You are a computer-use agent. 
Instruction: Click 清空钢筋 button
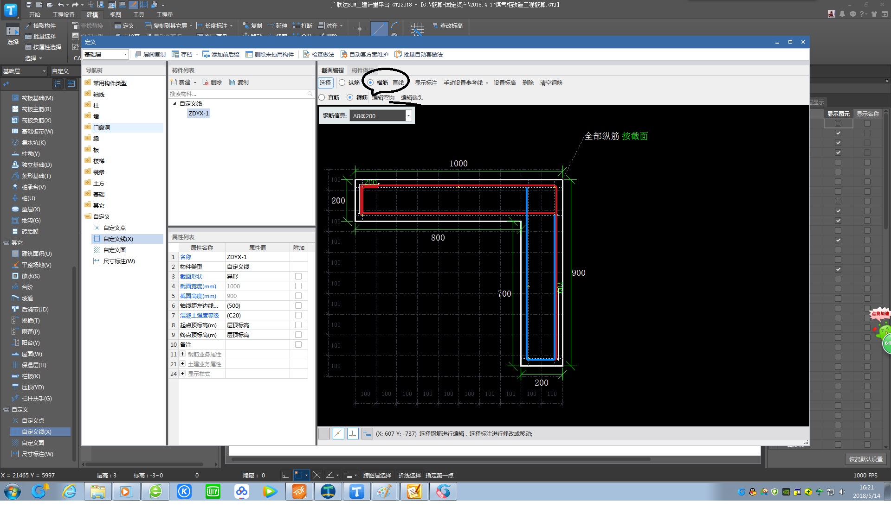pyautogui.click(x=551, y=83)
